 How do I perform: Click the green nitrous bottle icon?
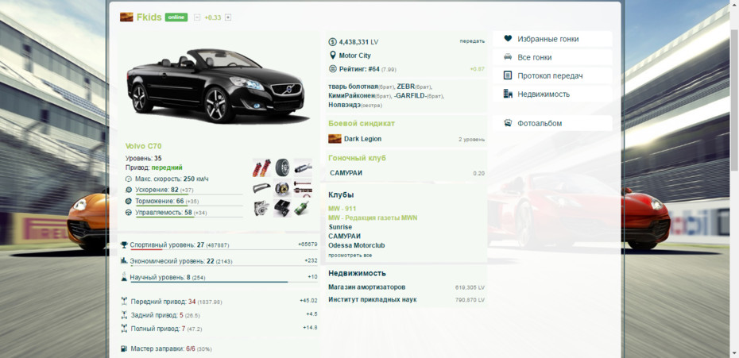(x=303, y=208)
